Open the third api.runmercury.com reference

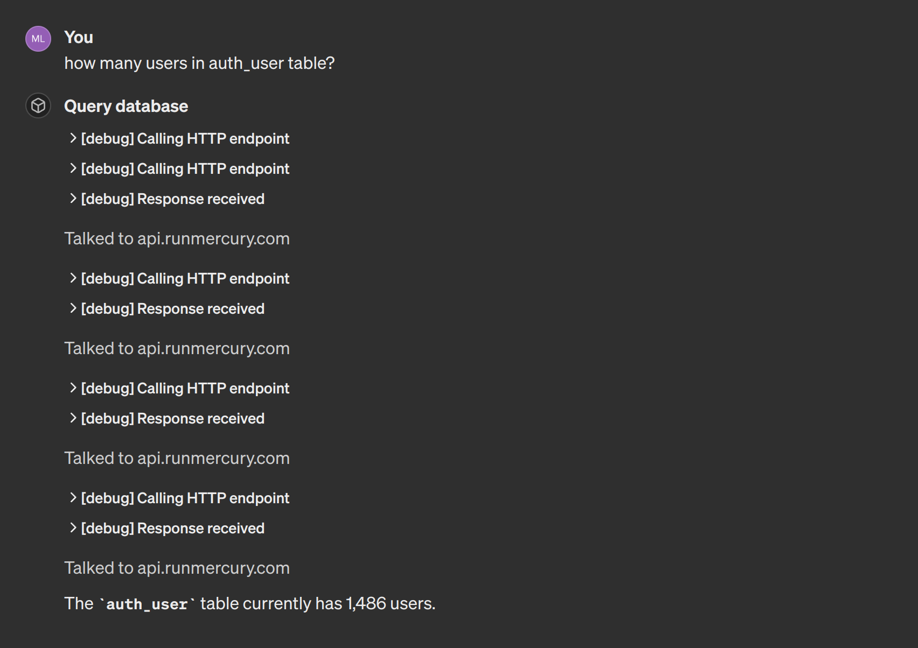click(177, 458)
